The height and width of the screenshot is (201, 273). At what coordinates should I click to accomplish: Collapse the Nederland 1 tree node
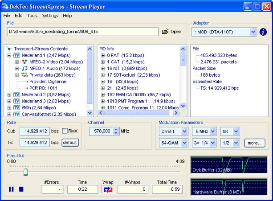(10, 55)
